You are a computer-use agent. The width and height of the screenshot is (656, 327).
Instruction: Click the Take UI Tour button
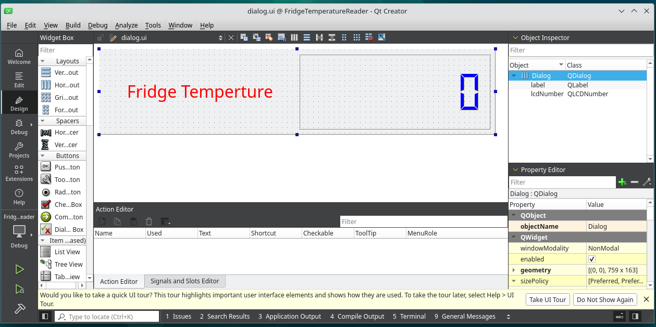(x=548, y=299)
